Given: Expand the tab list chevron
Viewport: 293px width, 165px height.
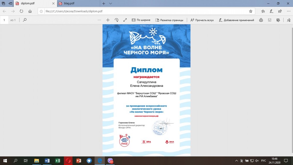Looking at the screenshot, I should (x=111, y=3).
